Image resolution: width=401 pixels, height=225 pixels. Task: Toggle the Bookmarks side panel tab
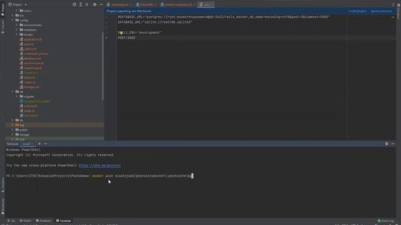pos(3,206)
